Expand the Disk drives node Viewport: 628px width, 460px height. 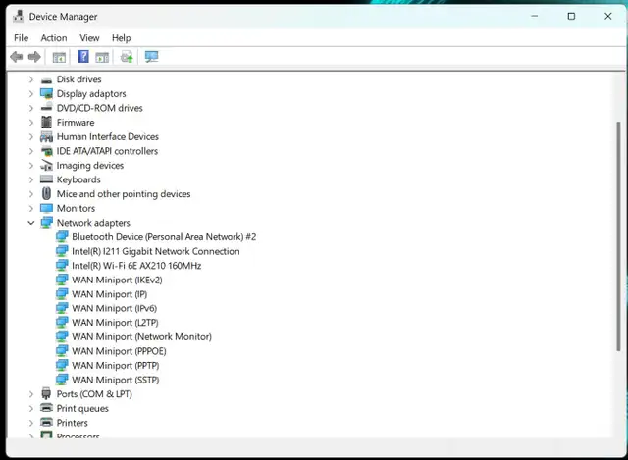[x=30, y=79]
